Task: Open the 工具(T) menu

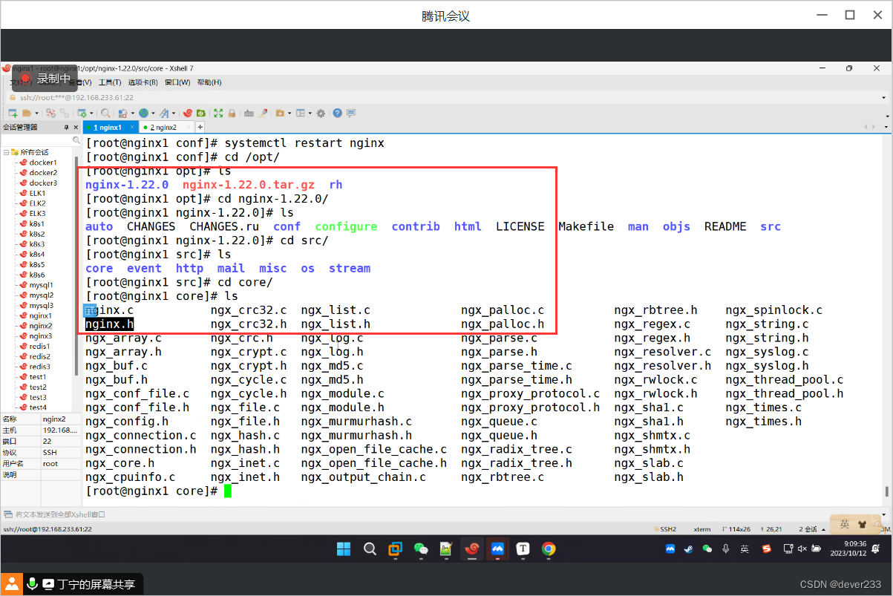Action: pos(110,82)
